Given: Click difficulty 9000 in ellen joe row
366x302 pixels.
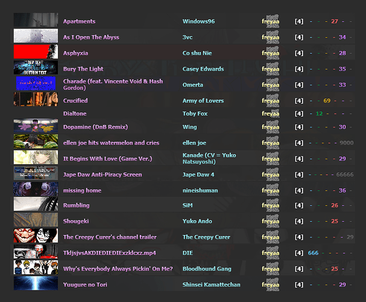Looking at the screenshot, I should click(347, 143).
